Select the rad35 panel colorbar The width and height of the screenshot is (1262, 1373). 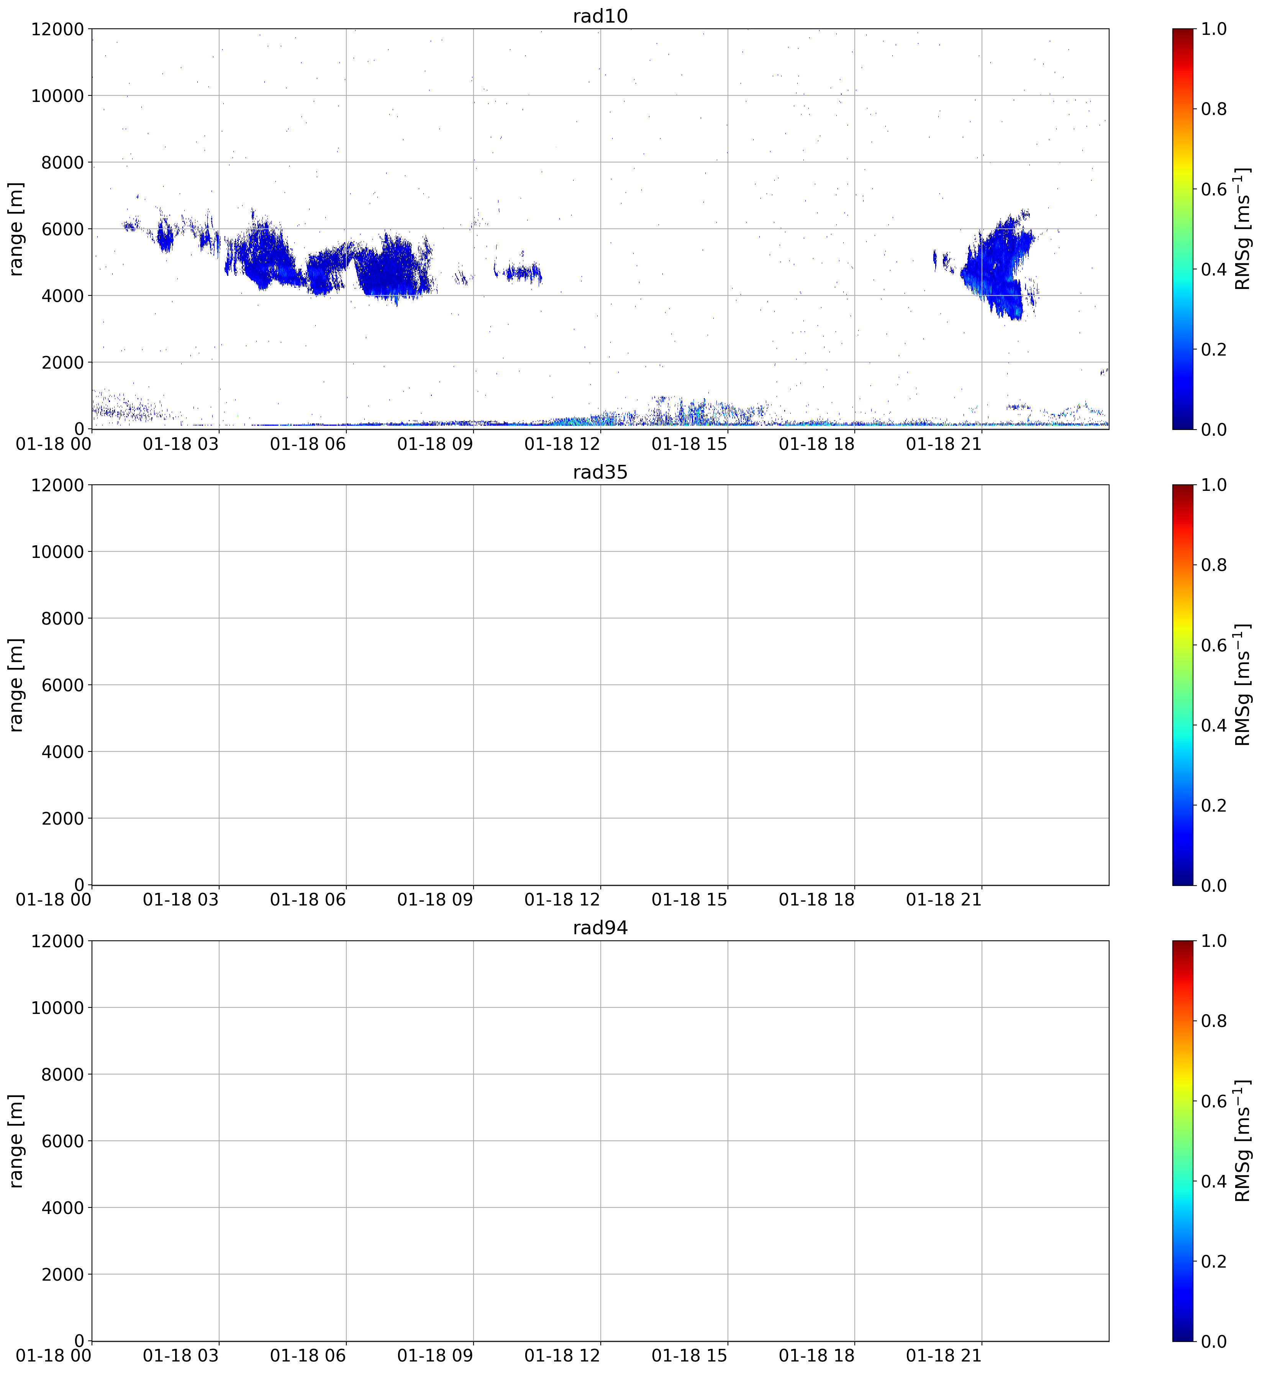(1183, 685)
